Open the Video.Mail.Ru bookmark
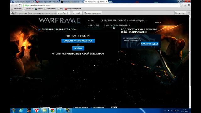Viewport: 201px width, 113px height. [x=50, y=9]
